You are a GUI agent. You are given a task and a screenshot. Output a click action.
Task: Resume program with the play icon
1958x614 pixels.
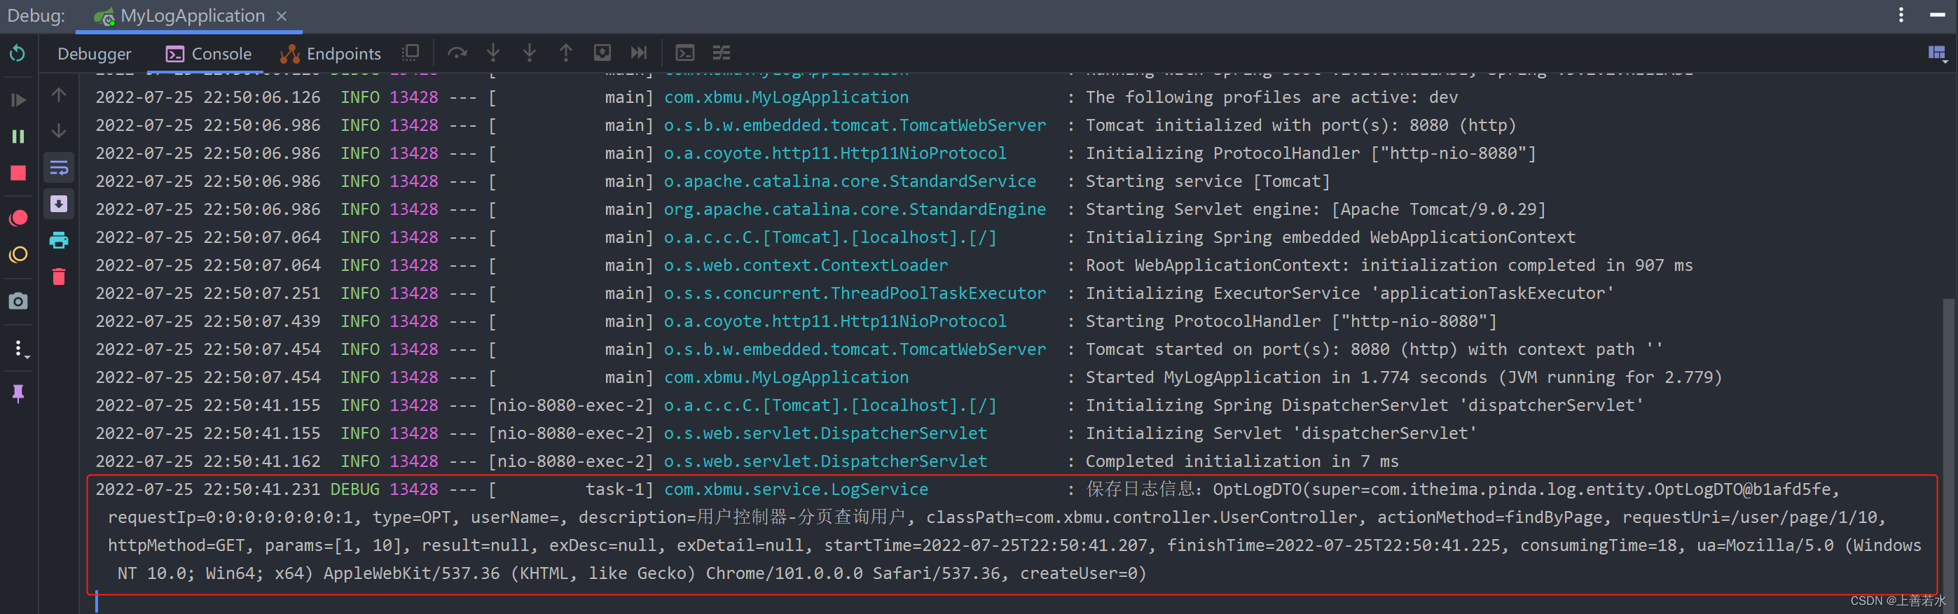click(x=18, y=99)
